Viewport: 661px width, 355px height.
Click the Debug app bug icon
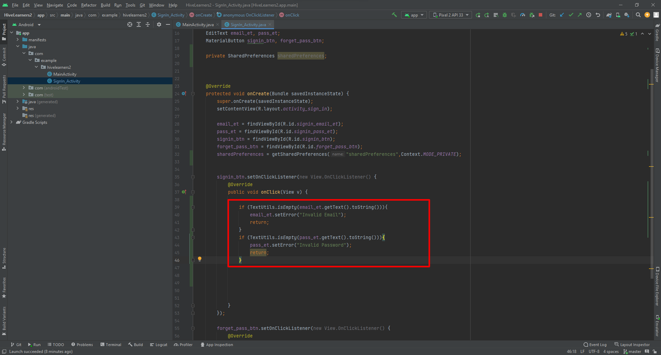click(x=505, y=15)
